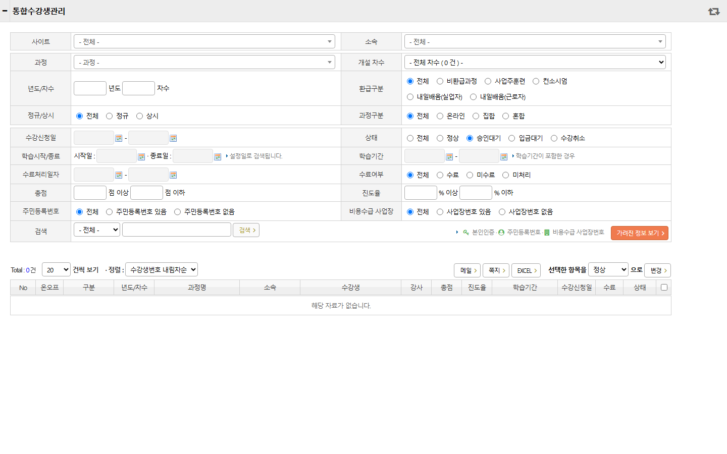Click the 메일 button
Viewport: 727px width, 454px height.
[467, 270]
